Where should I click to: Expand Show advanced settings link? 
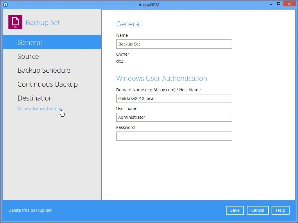pyautogui.click(x=41, y=109)
